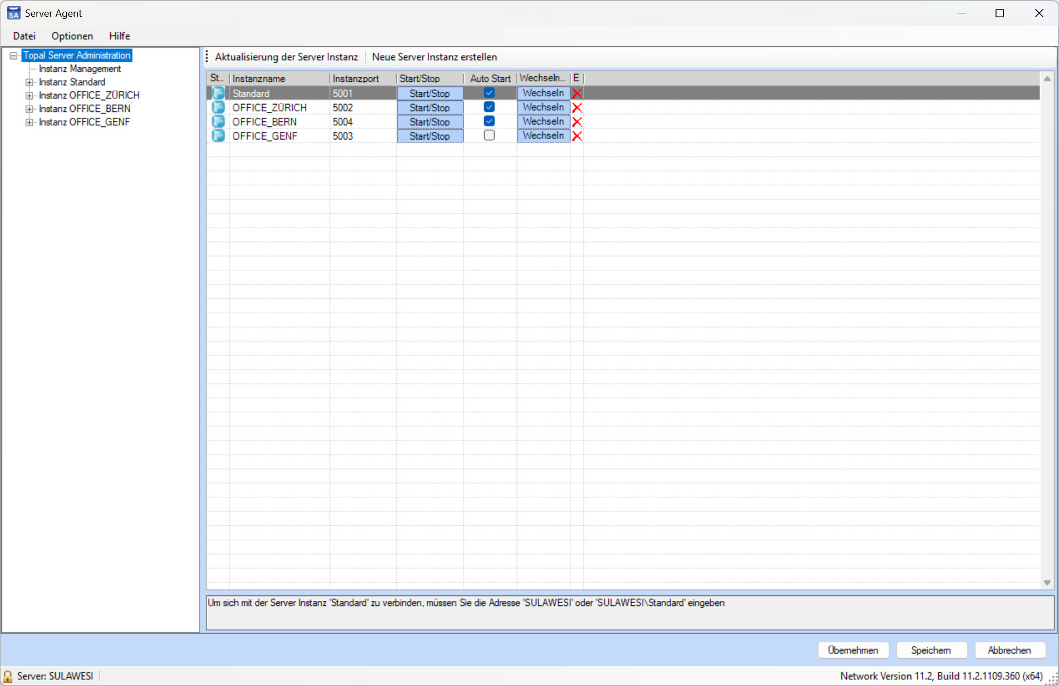Open the Optionen menu
The height and width of the screenshot is (686, 1059).
(x=72, y=36)
